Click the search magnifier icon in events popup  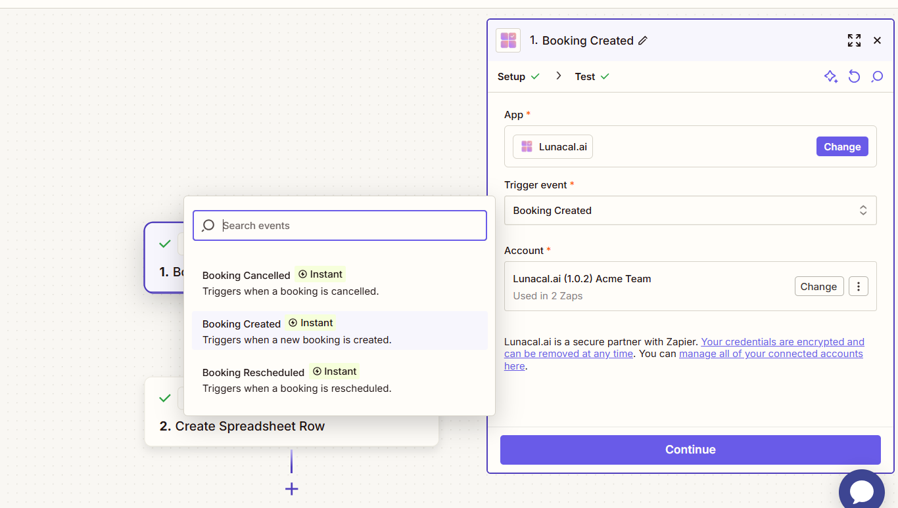(x=208, y=226)
